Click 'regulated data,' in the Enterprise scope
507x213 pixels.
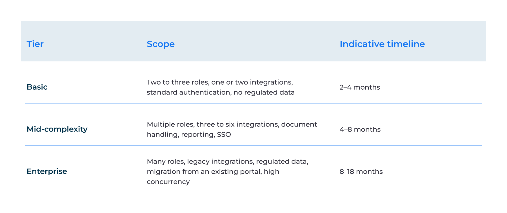(282, 162)
